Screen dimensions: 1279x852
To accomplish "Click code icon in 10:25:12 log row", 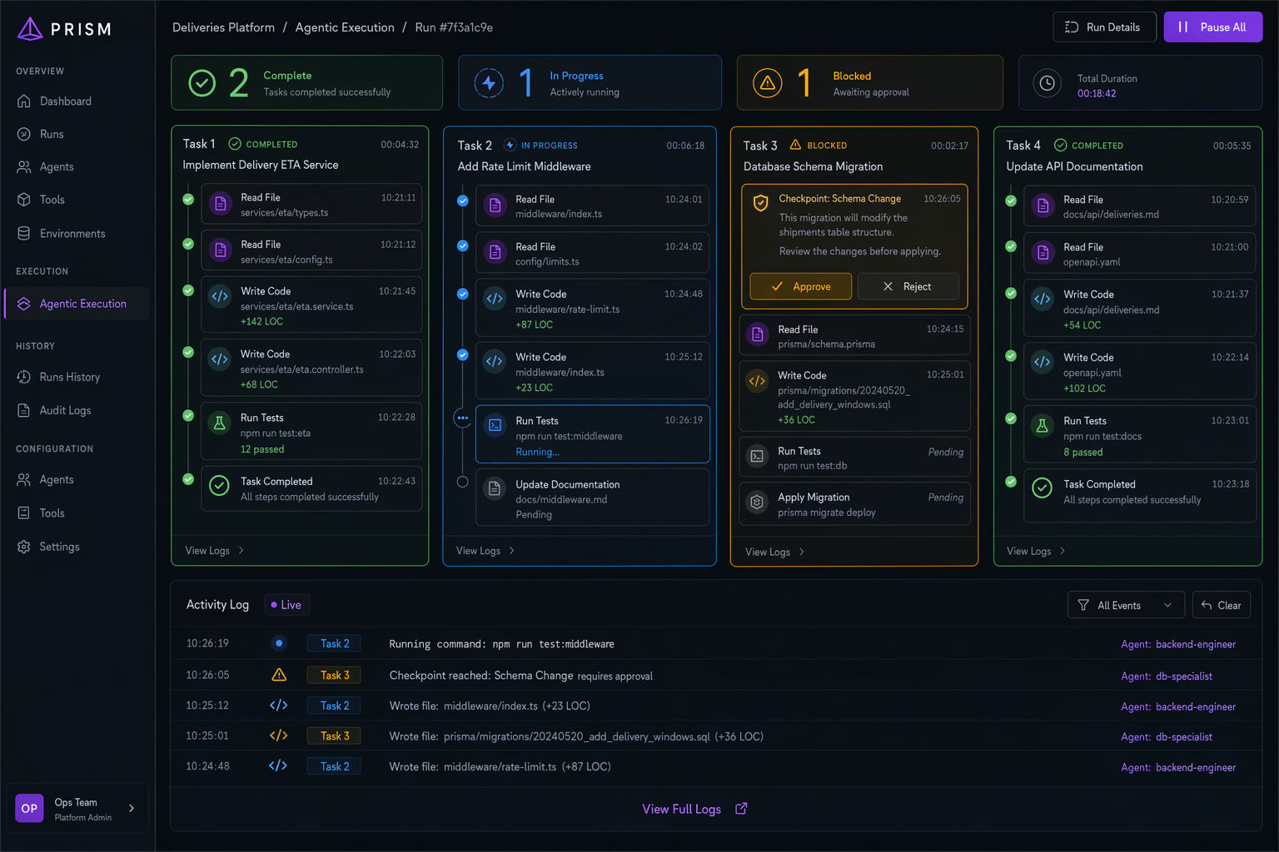I will click(279, 706).
